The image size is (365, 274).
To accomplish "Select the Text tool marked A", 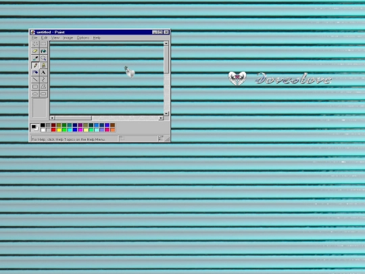I will tap(43, 72).
